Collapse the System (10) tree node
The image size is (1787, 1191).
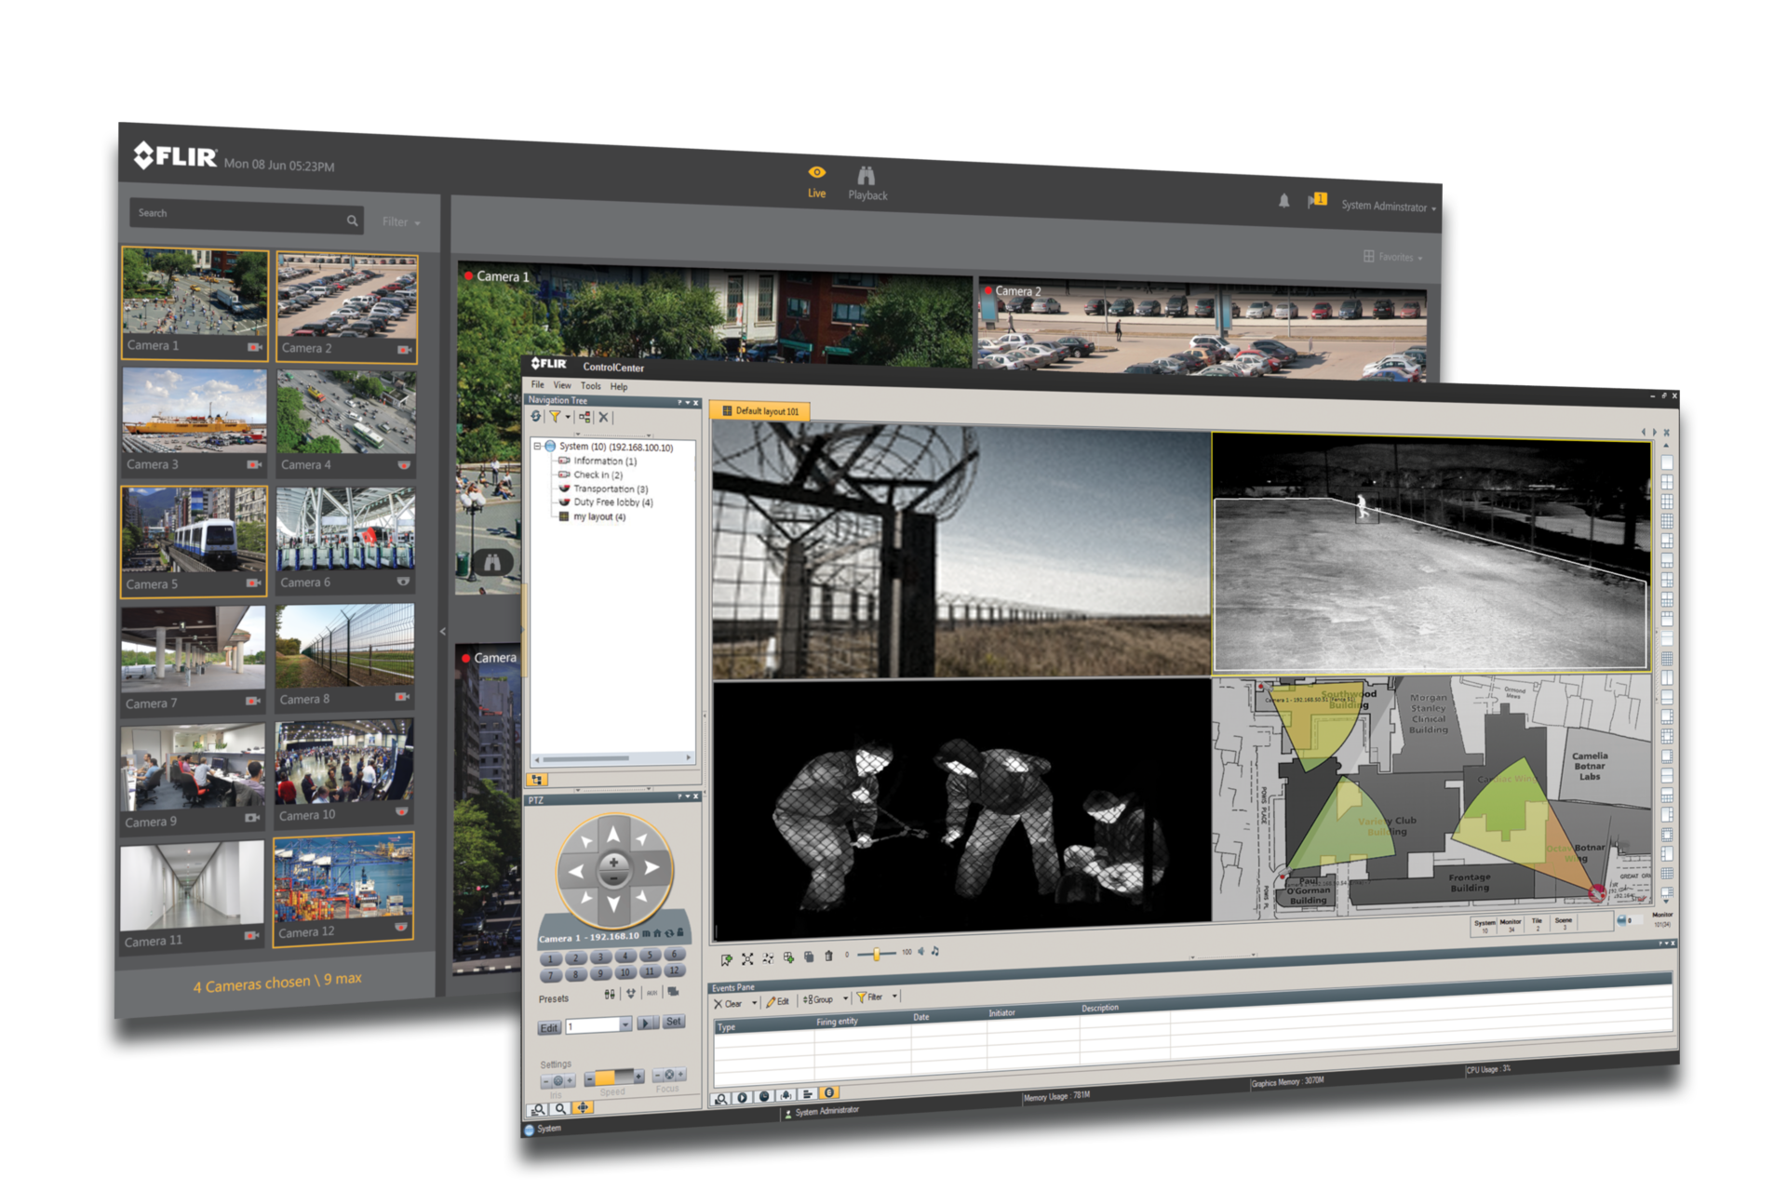(537, 447)
